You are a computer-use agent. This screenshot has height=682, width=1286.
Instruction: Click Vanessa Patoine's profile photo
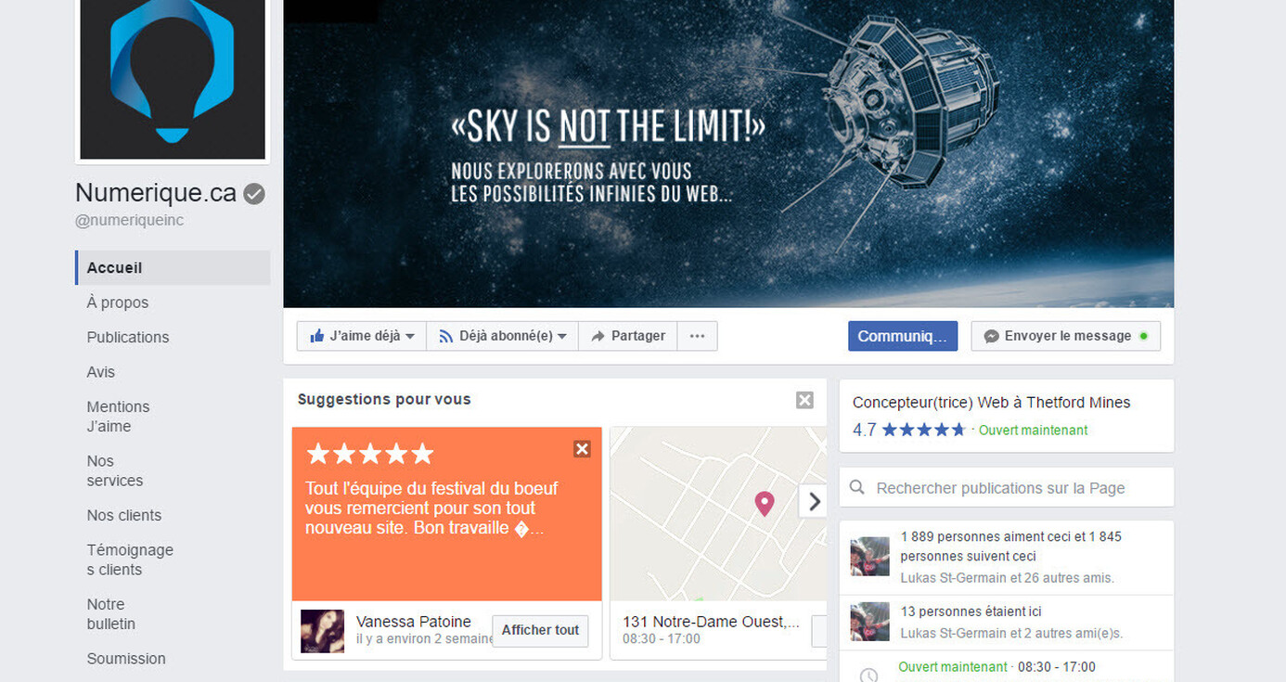[x=323, y=631]
